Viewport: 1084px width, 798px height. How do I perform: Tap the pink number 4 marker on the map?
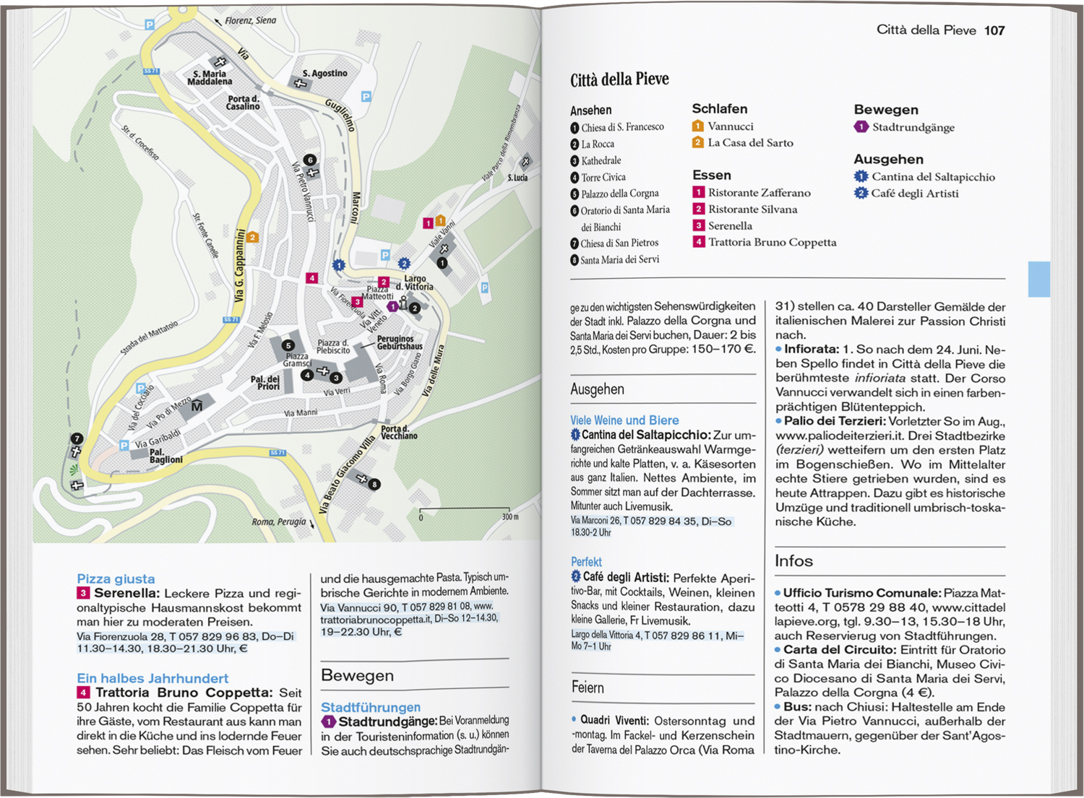coord(311,278)
